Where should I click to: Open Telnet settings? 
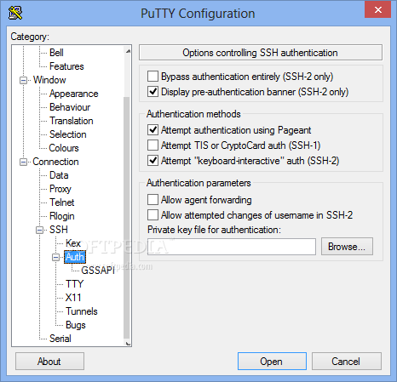[x=62, y=202]
